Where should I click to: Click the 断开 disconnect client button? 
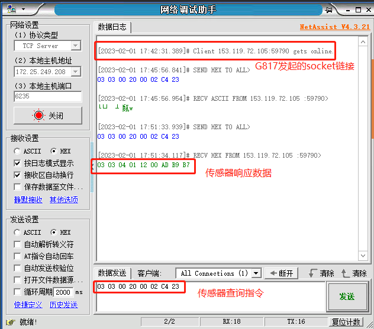tap(280, 273)
